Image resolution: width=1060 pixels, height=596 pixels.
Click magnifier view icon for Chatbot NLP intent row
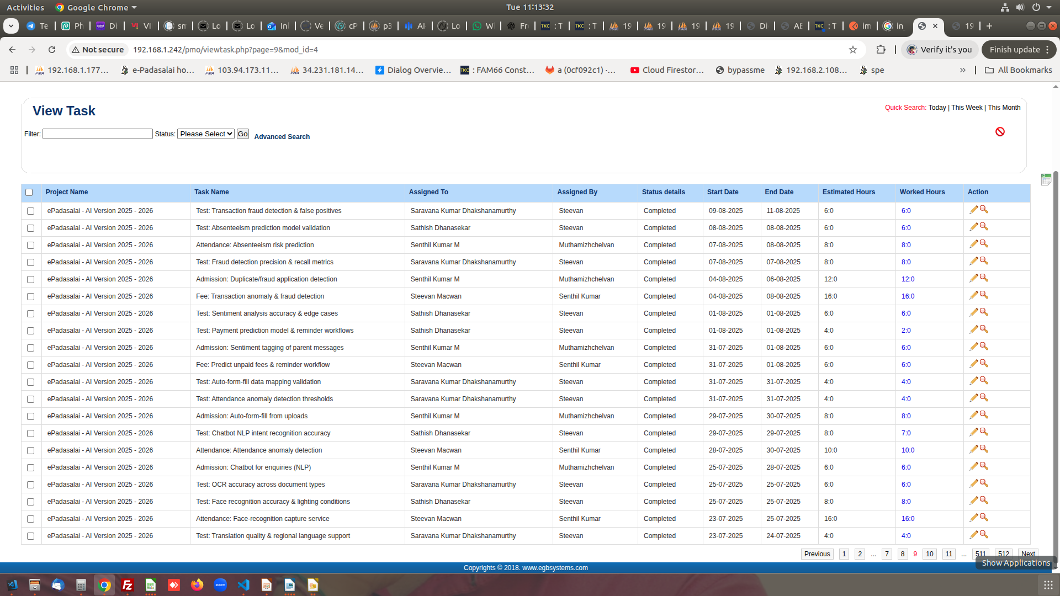pos(984,432)
